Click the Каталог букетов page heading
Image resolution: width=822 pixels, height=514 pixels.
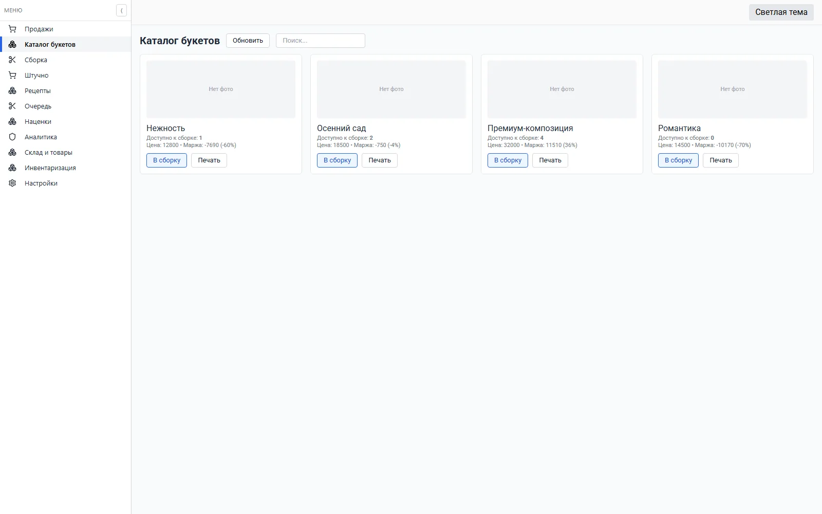(180, 41)
